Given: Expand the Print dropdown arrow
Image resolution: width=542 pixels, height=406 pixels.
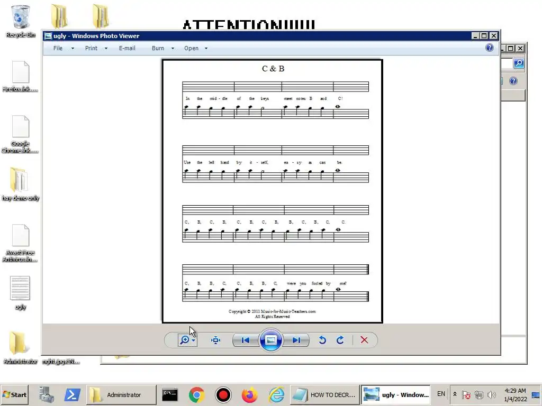Looking at the screenshot, I should [x=106, y=48].
